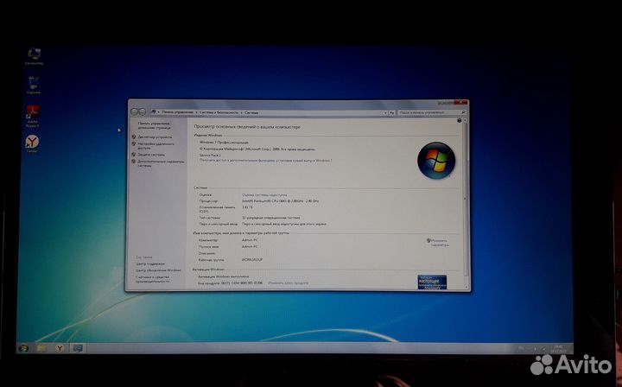This screenshot has width=622, height=387.
Task: Open Дополнительные параметры системы link
Action: click(x=161, y=163)
